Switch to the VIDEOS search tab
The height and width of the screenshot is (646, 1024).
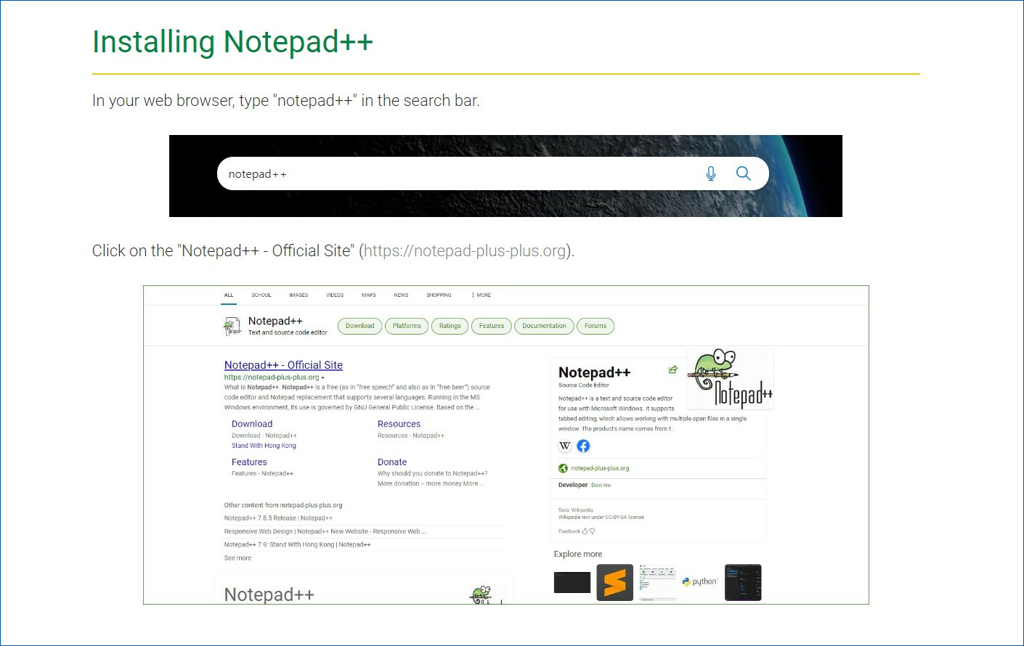pyautogui.click(x=335, y=295)
